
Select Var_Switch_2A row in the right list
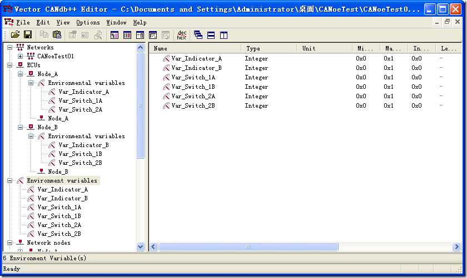coord(305,96)
